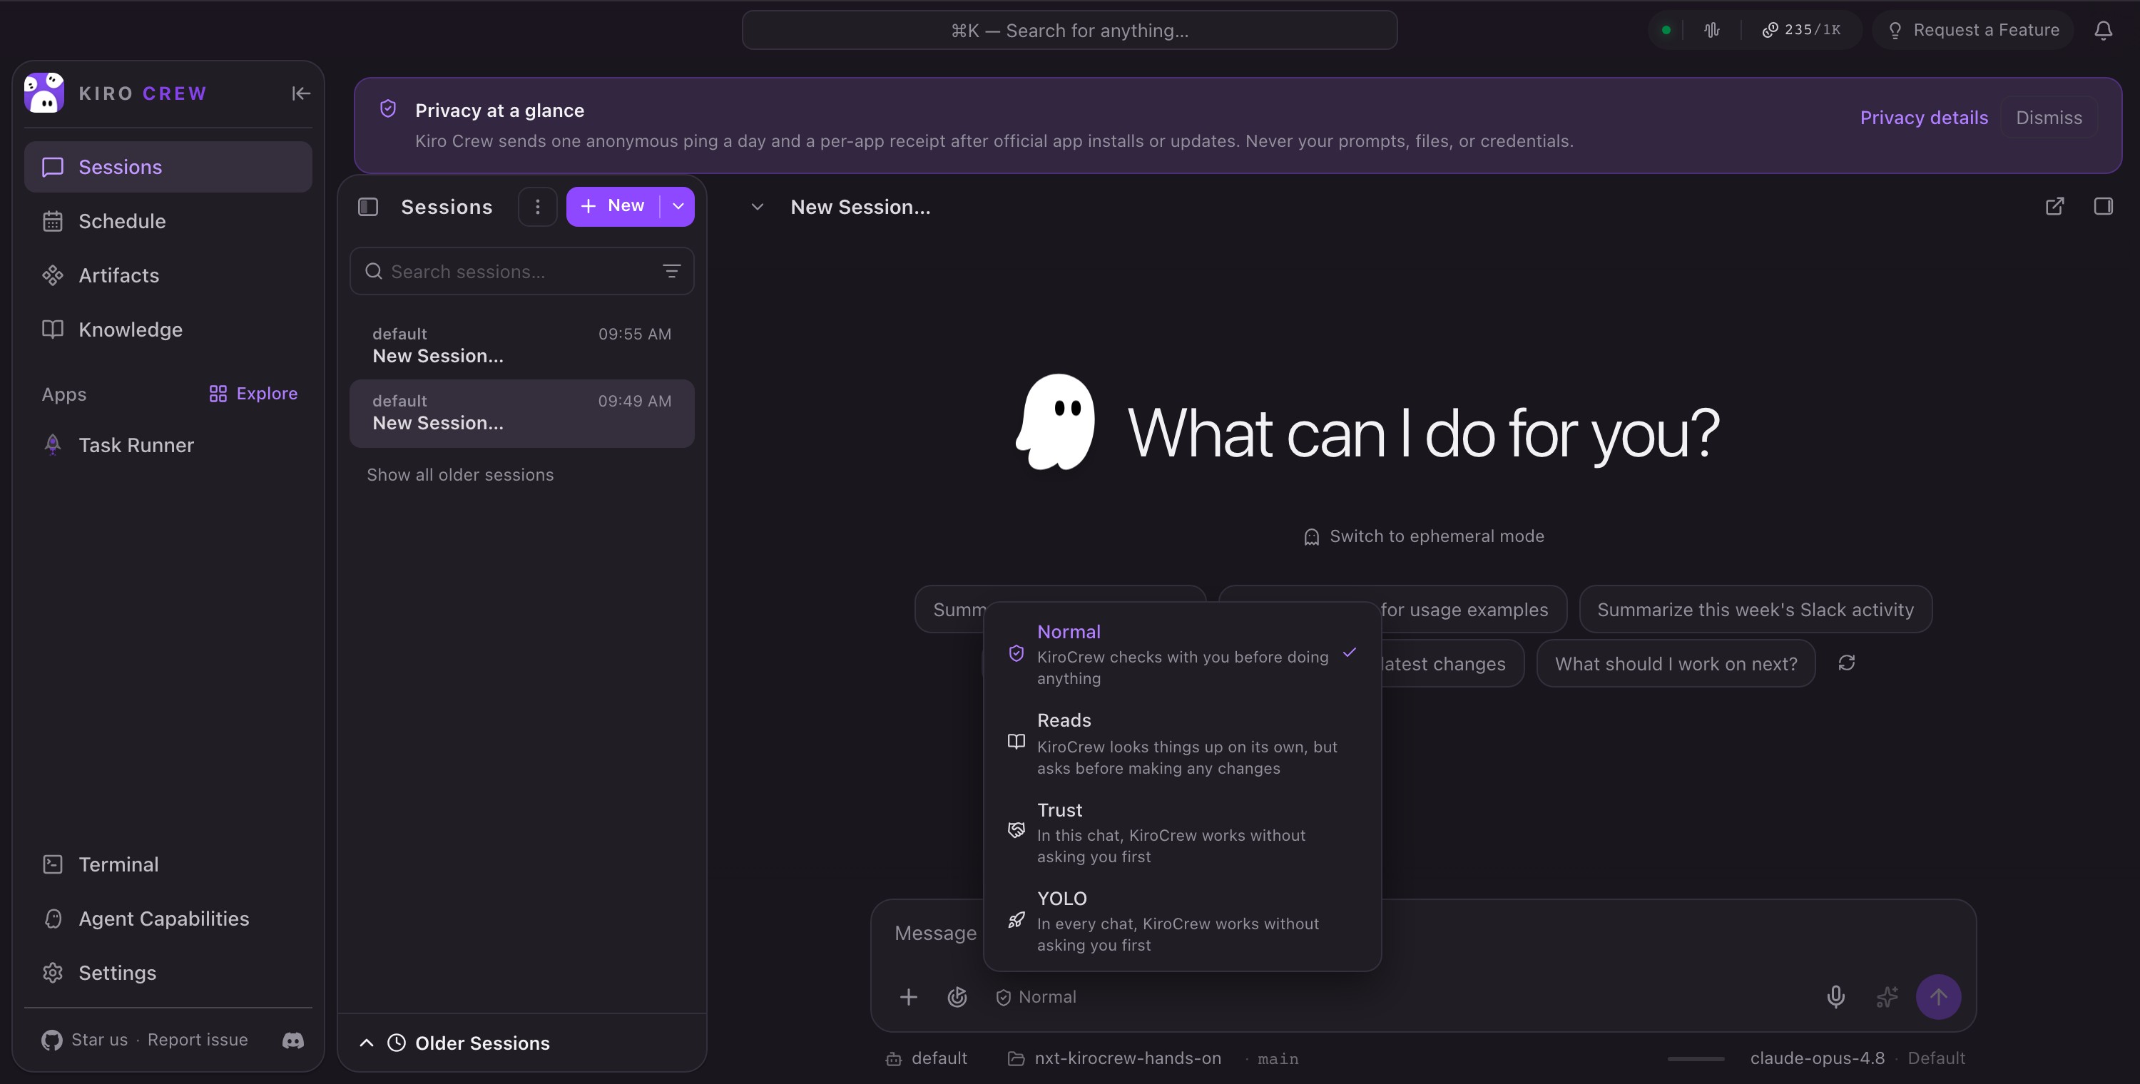Create a New session
The image size is (2140, 1084).
coord(613,206)
